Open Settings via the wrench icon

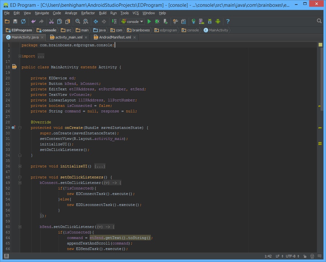point(175,22)
